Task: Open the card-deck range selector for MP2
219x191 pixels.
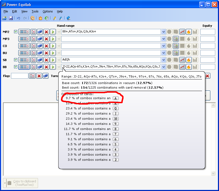Action: pos(24,32)
